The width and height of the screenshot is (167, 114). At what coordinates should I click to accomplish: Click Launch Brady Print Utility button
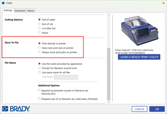[x=139, y=57]
